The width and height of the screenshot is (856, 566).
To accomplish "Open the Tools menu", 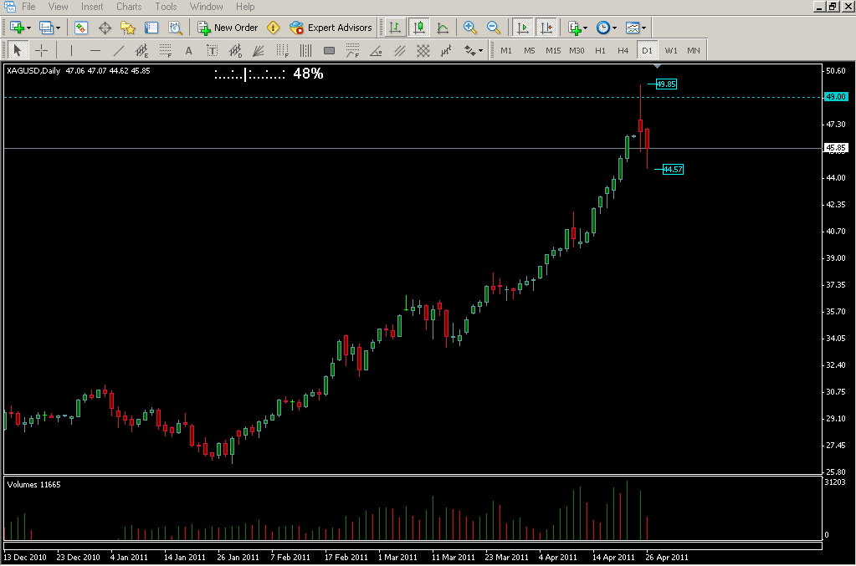I will 166,7.
